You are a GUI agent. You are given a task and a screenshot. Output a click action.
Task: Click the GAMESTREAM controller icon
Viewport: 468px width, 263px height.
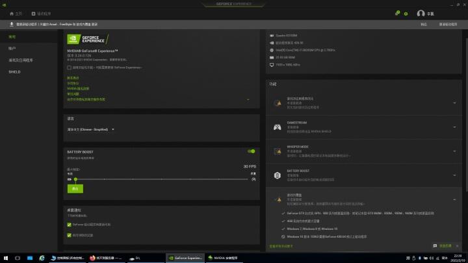[278, 127]
